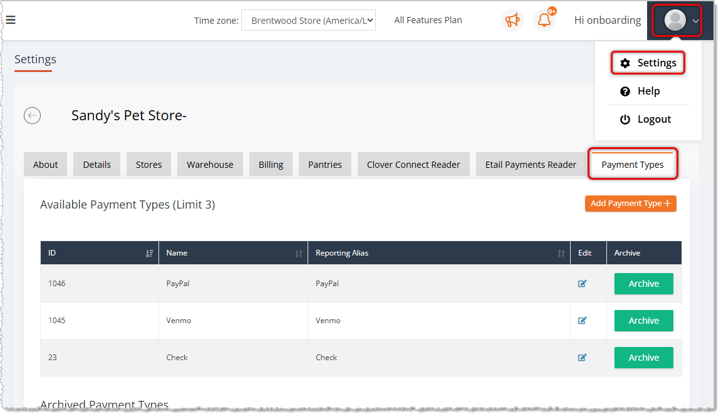Click the question mark Help icon
721x419 pixels.
pyautogui.click(x=625, y=91)
